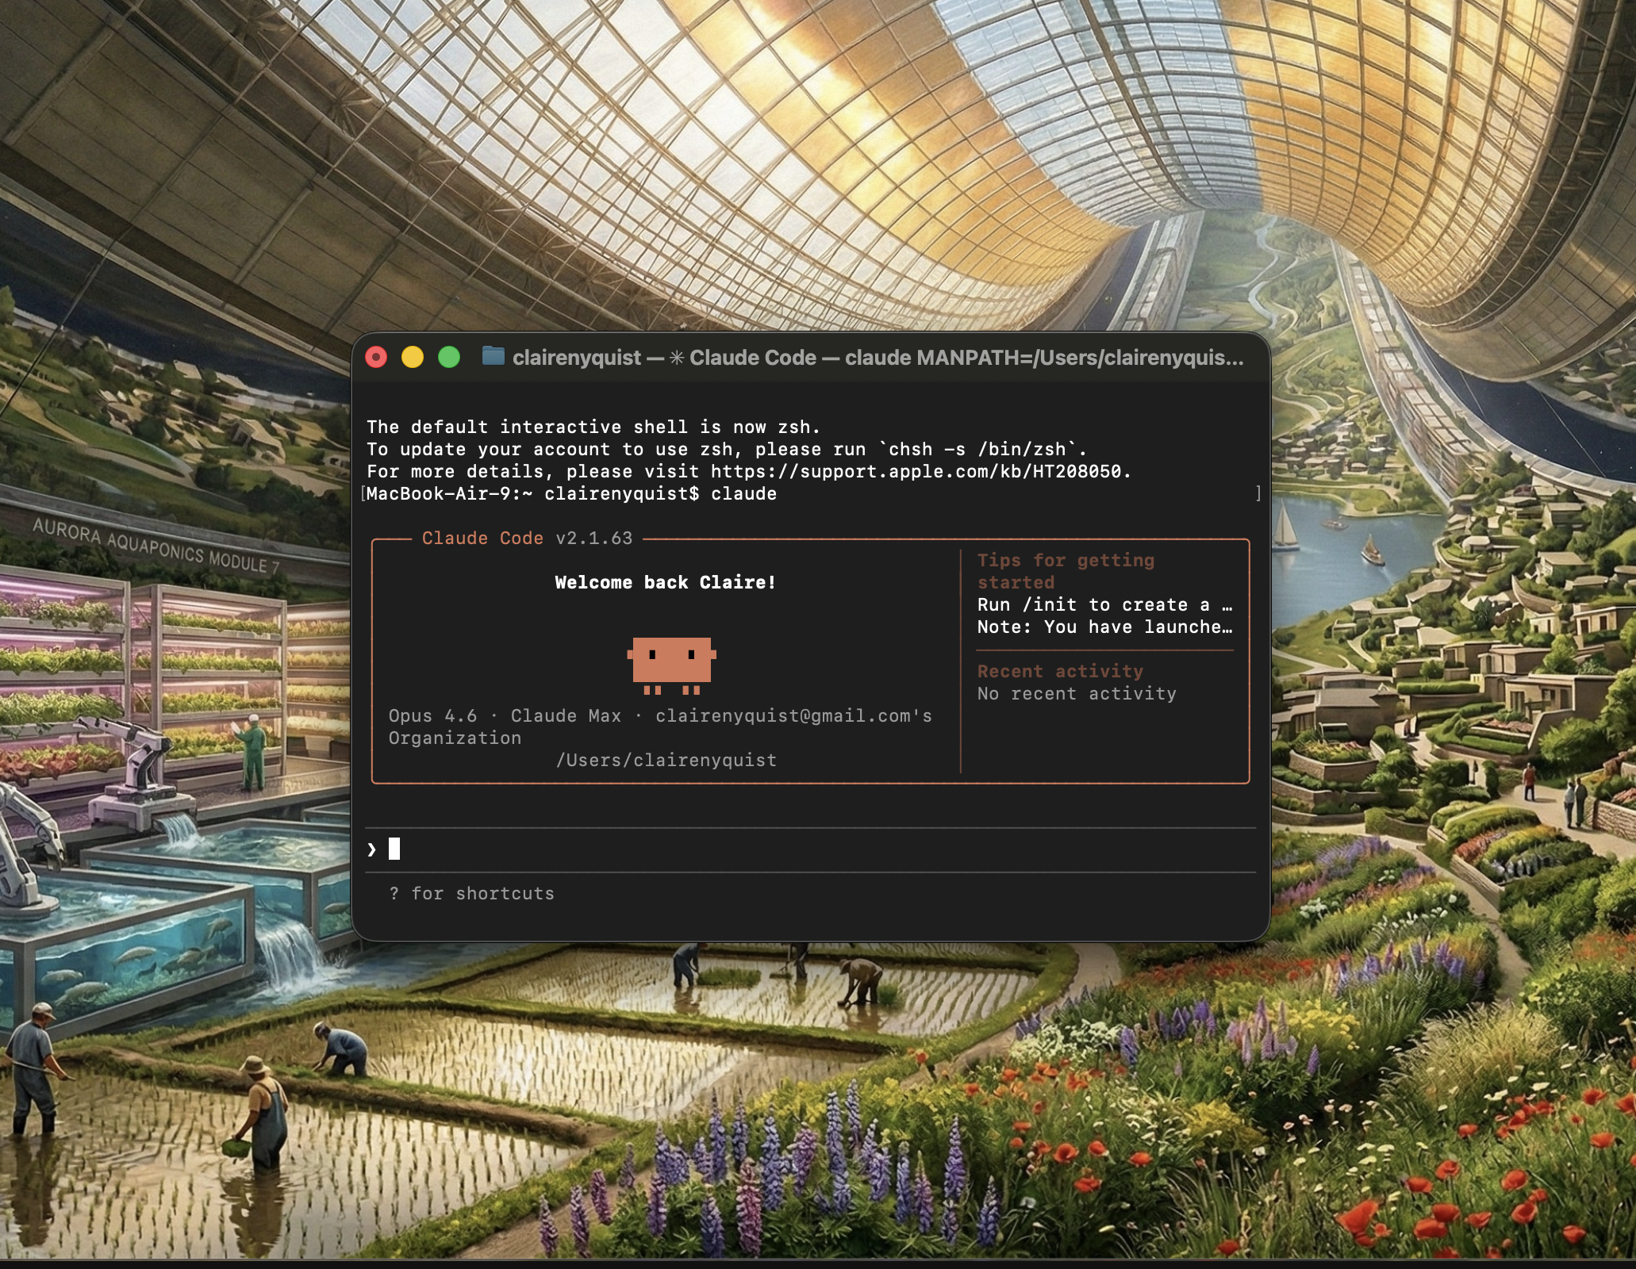1636x1269 pixels.
Task: Click the /Users/clairenyquist path
Action: coord(666,761)
